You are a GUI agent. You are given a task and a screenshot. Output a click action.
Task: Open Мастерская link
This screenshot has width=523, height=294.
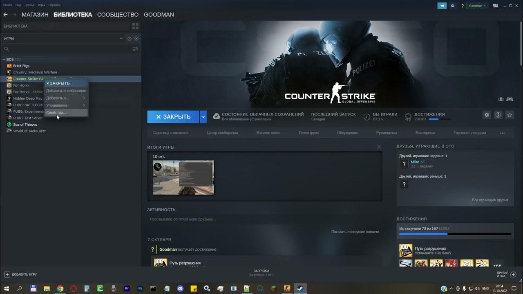click(425, 133)
